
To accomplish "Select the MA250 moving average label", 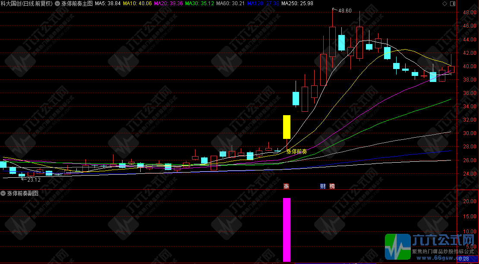I will (x=297, y=3).
